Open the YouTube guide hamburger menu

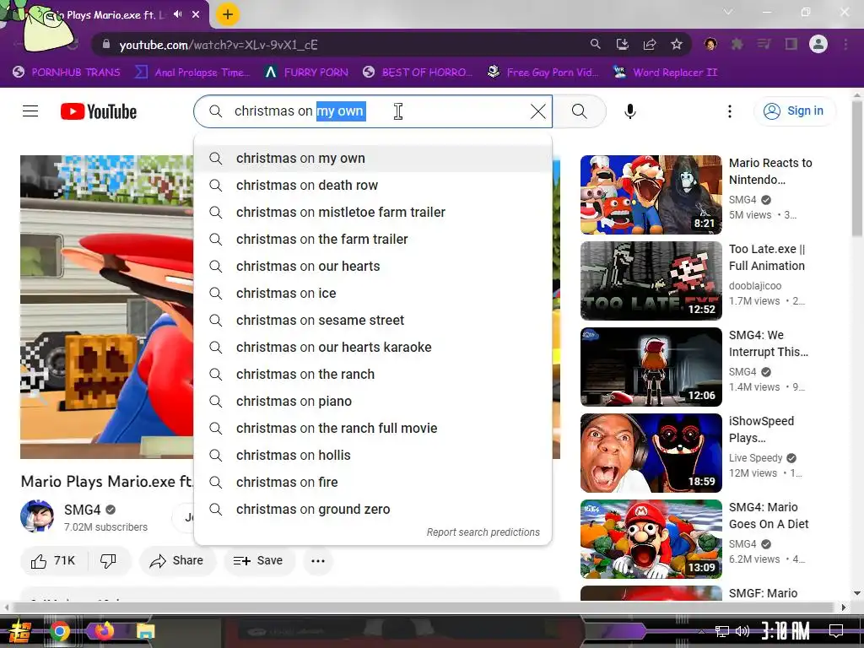tap(30, 111)
